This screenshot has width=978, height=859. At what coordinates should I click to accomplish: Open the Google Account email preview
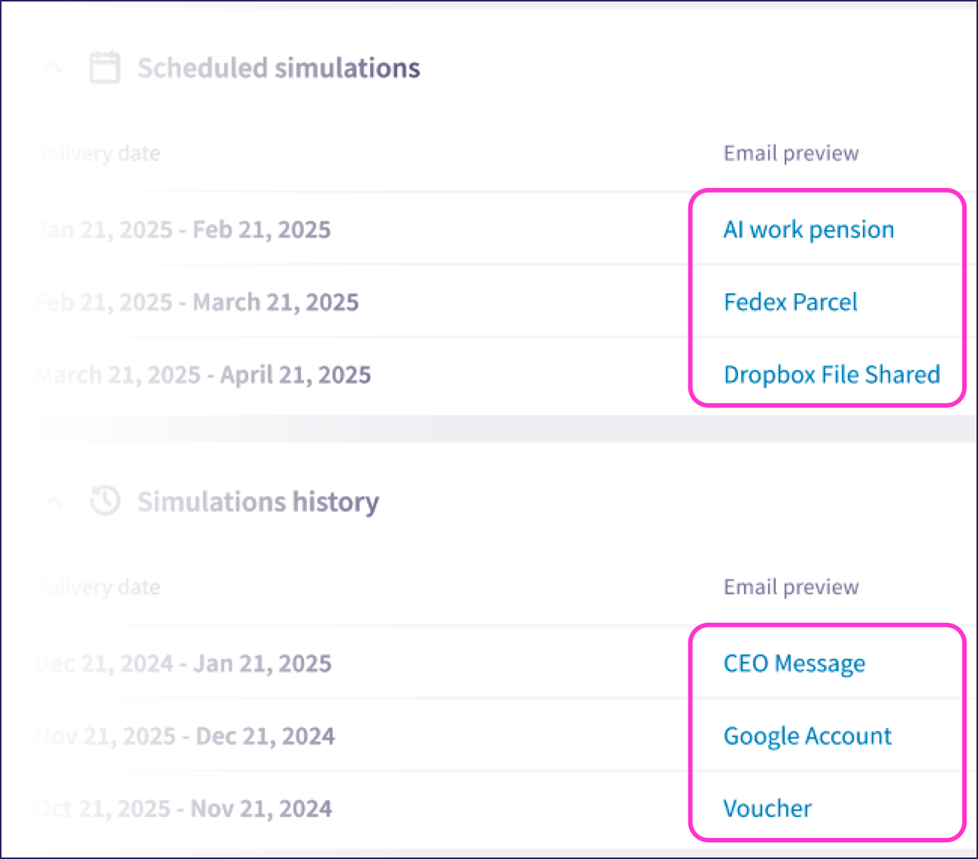coord(807,736)
